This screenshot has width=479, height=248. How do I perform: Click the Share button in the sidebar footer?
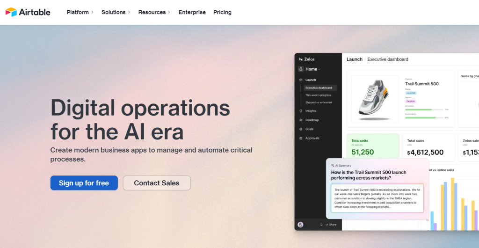pos(331,225)
